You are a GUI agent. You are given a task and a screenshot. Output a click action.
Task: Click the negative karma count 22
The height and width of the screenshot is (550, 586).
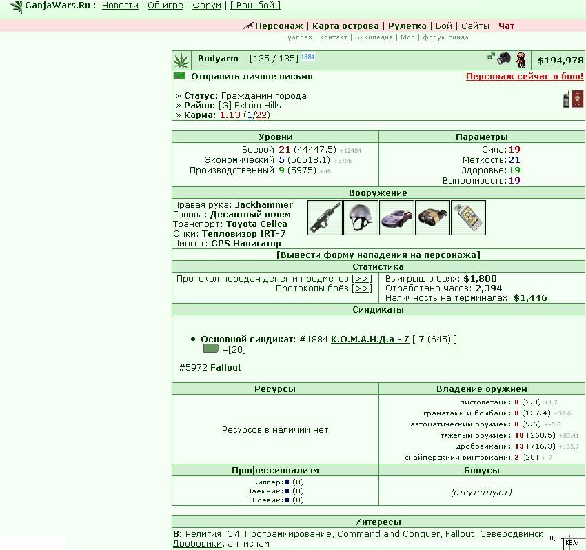pos(261,115)
